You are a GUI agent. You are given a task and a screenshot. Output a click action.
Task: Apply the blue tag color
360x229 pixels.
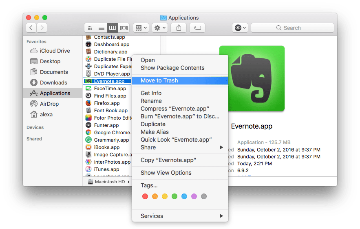184,196
